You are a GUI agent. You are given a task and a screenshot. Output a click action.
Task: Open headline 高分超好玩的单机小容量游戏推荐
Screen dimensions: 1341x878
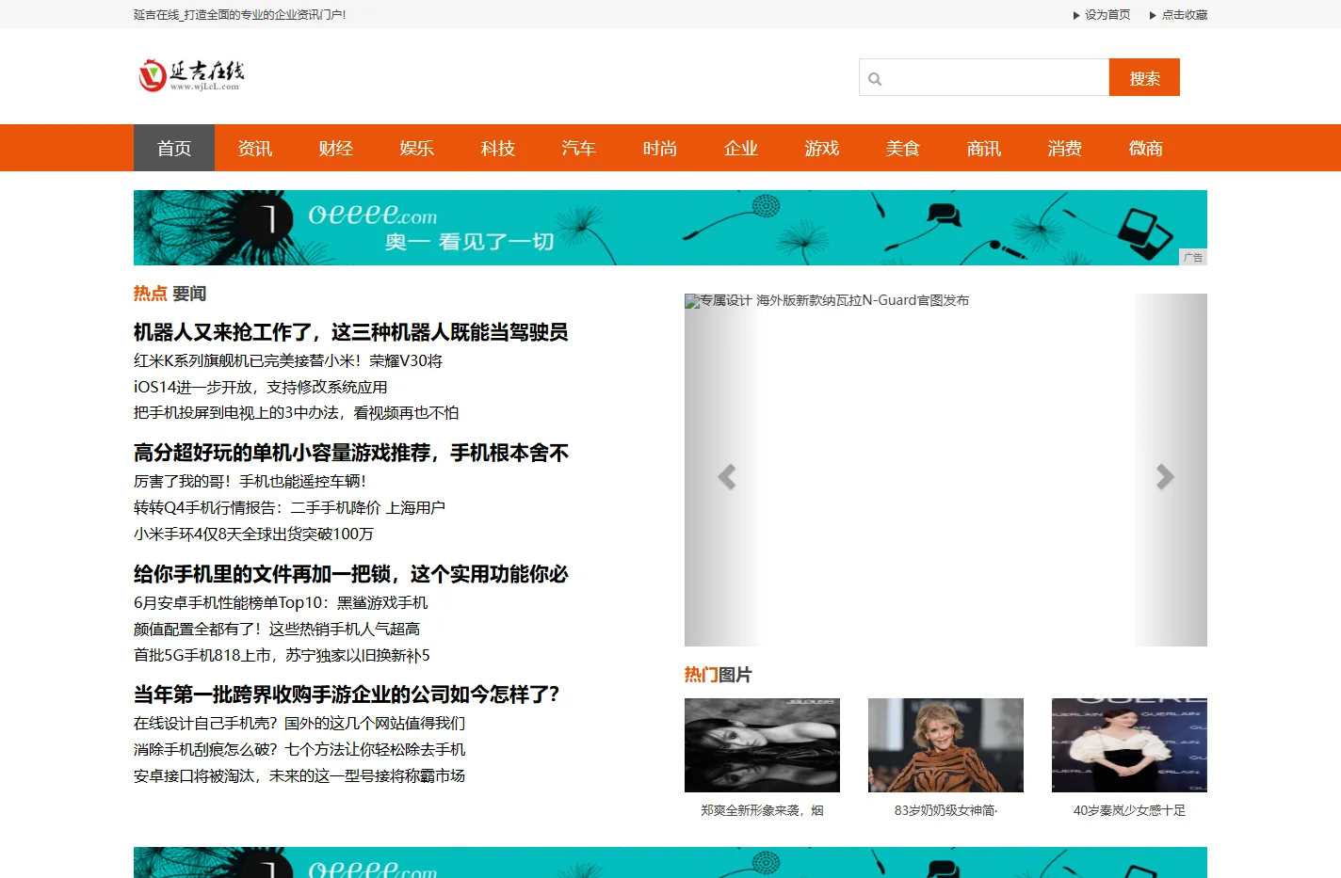(351, 453)
